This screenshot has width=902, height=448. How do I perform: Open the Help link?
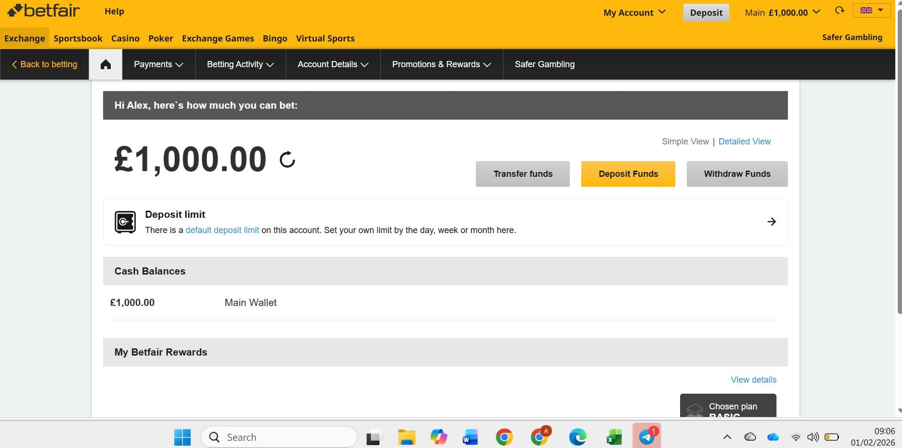click(x=114, y=11)
